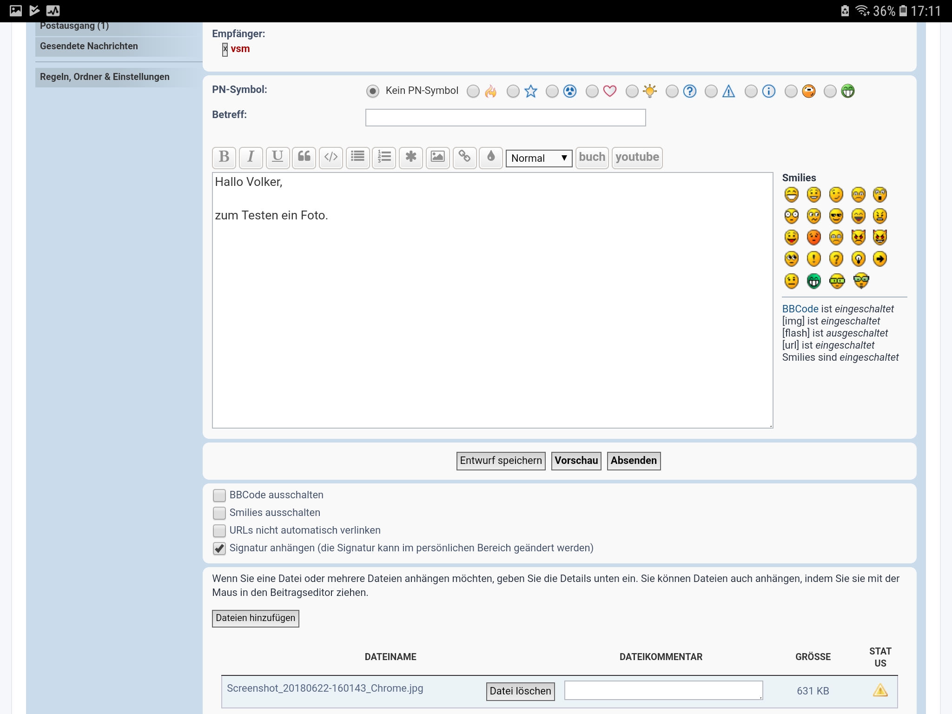Open Regeln, Ordner & Einstellungen
This screenshot has width=952, height=714.
105,77
